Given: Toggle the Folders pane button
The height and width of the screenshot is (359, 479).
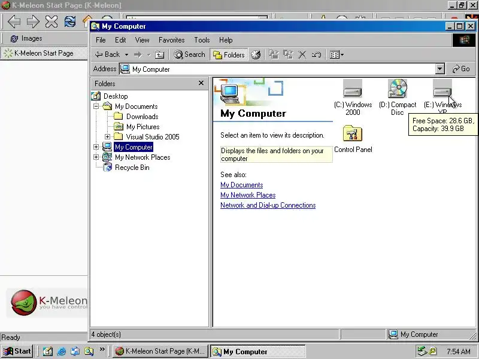Looking at the screenshot, I should 229,55.
